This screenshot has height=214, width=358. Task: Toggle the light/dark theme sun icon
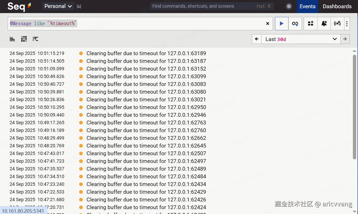(289, 6)
